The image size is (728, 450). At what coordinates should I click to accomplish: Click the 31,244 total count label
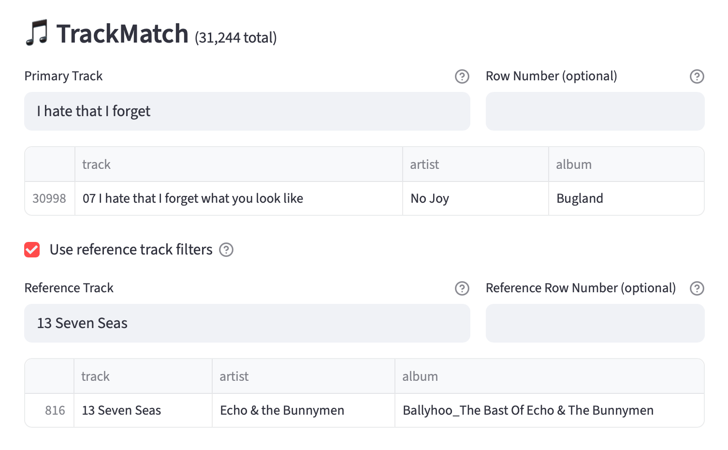[x=235, y=37]
